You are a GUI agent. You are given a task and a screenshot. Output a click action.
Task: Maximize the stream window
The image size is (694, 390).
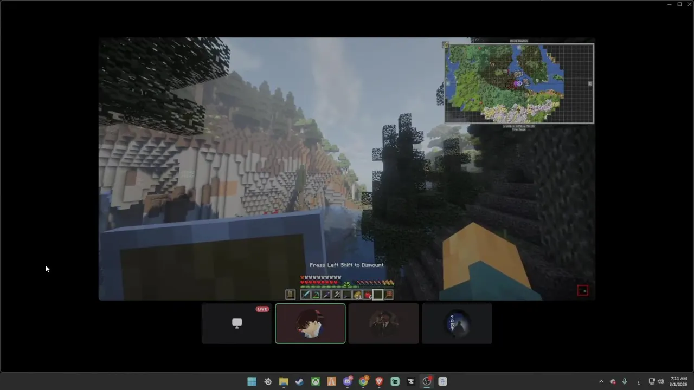[x=679, y=4]
